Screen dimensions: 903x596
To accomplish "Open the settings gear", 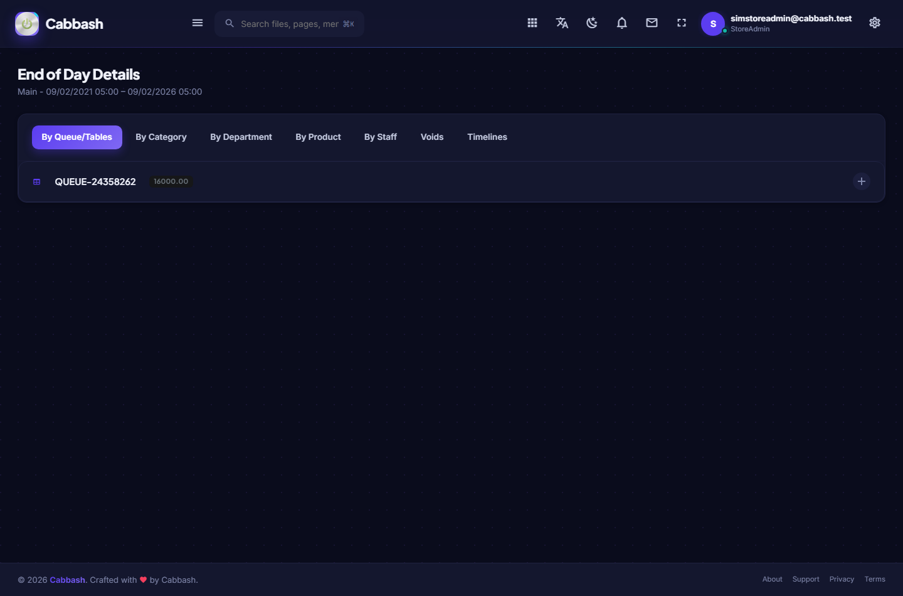I will pyautogui.click(x=875, y=23).
